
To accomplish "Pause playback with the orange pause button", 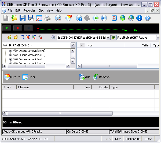I will 28,28.
